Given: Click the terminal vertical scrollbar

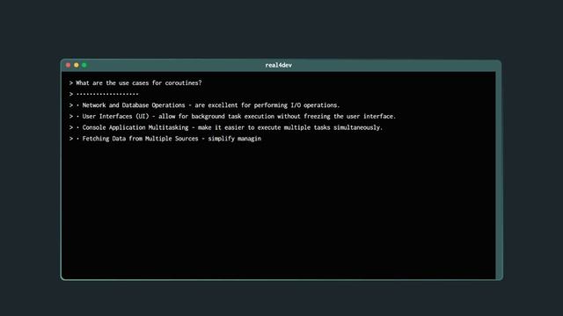Looking at the screenshot, I should click(x=499, y=176).
